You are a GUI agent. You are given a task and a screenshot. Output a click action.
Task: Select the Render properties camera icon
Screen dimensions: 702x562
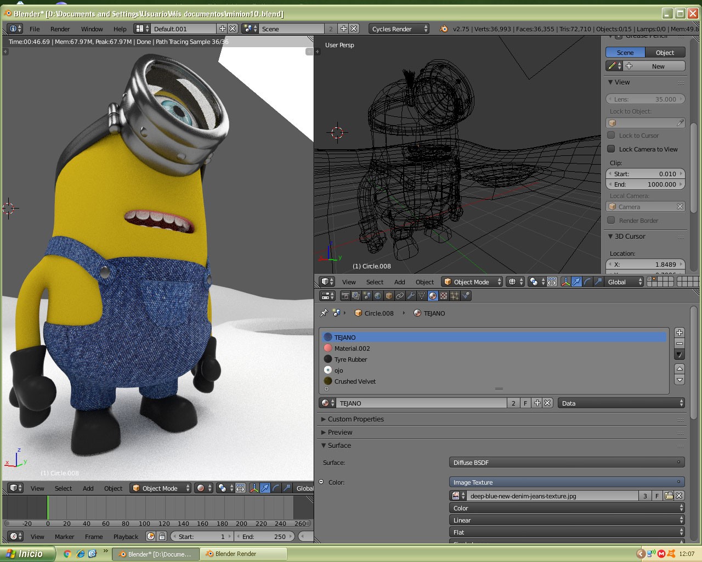[346, 295]
